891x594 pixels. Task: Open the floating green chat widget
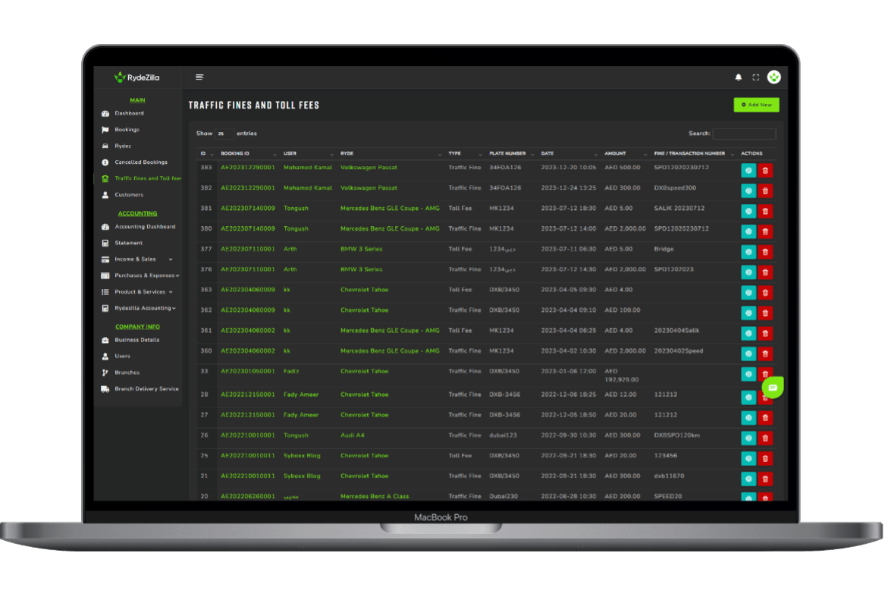773,387
